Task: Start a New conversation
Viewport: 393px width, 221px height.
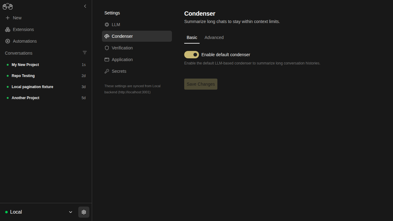Action: click(46, 18)
